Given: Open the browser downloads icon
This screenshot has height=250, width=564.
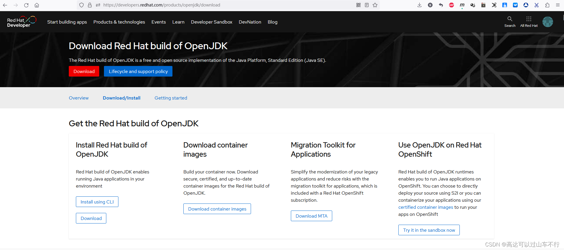Looking at the screenshot, I should (x=420, y=5).
